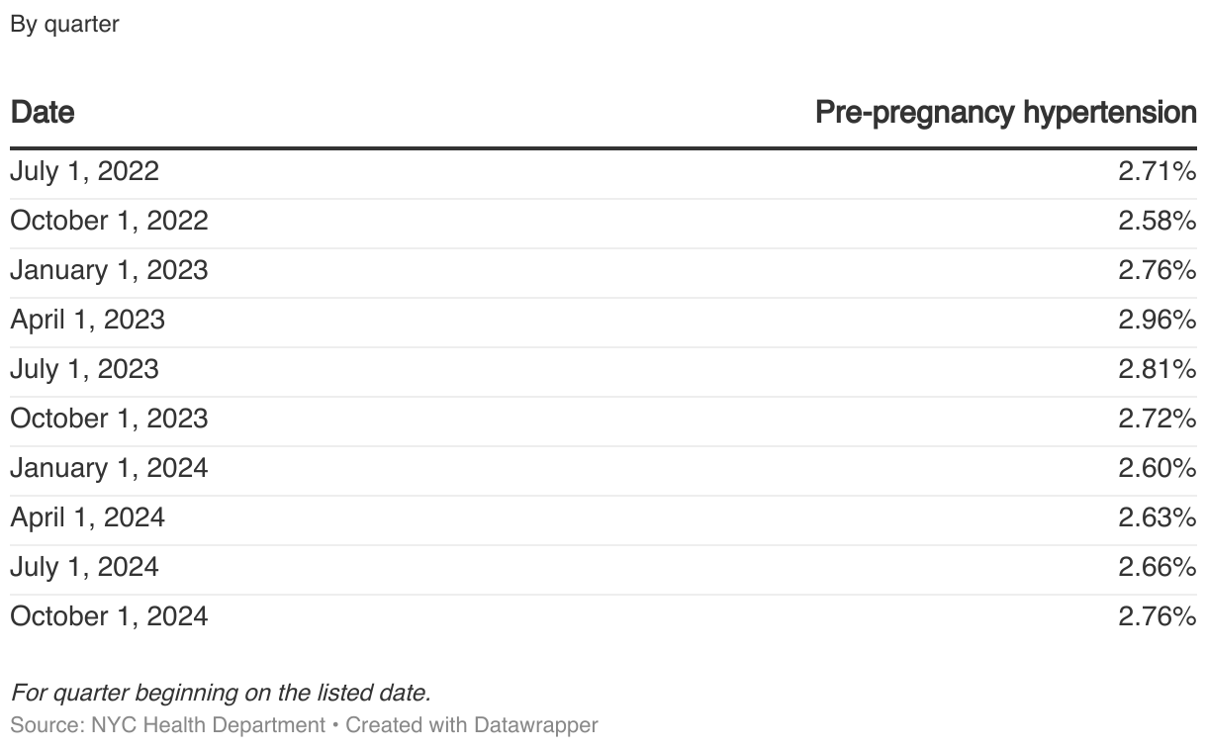Select the 2.96% hypertension value
Viewport: 1207px width, 750px height.
click(1157, 320)
